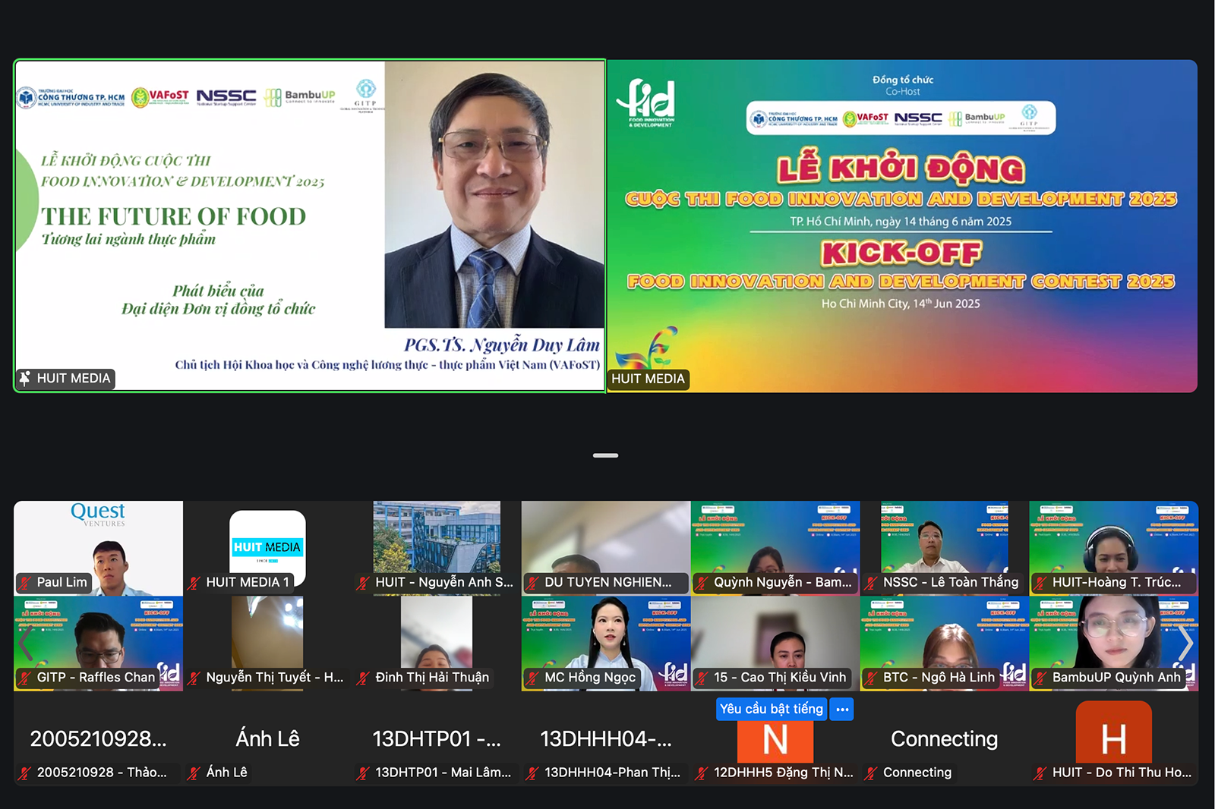Click muted mic icon of Đinh Thị Hải Thuận
This screenshot has height=809, width=1215.
tap(364, 678)
